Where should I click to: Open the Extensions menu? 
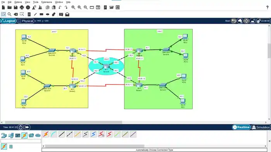(x=46, y=2)
